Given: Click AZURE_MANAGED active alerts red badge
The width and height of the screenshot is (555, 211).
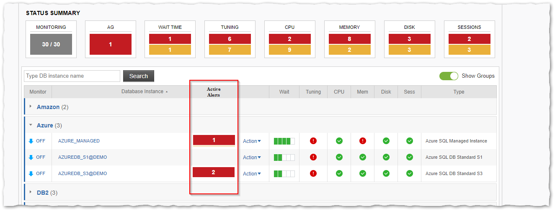Looking at the screenshot, I should click(x=214, y=140).
